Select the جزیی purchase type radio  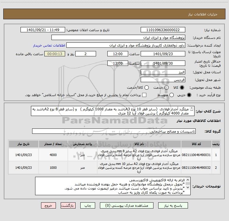click(x=189, y=95)
